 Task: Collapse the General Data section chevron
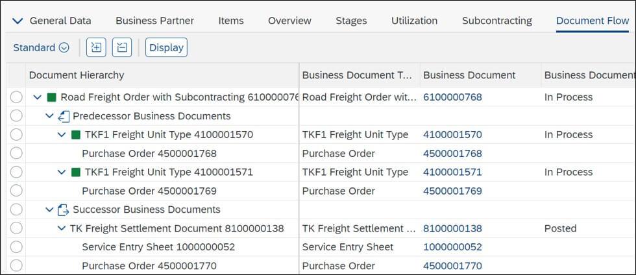coord(18,21)
